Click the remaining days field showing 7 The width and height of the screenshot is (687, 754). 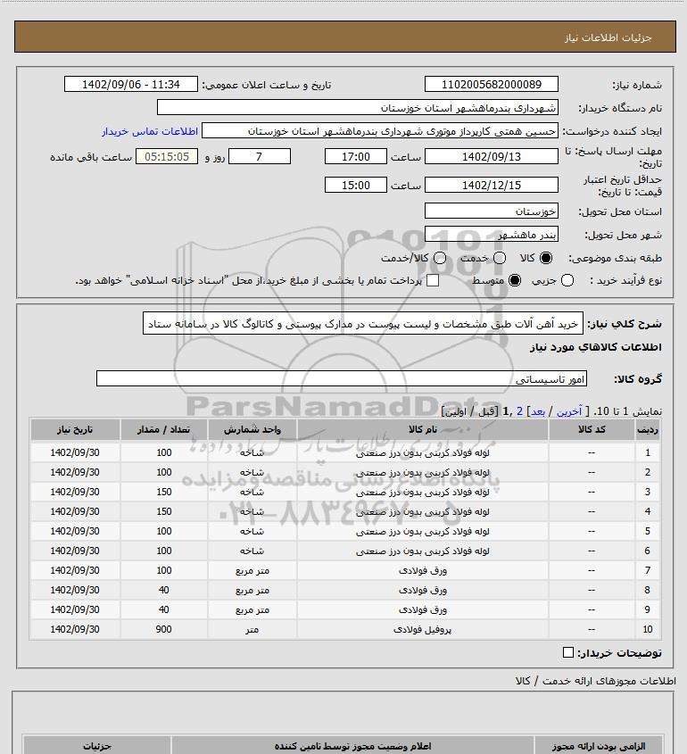point(259,156)
